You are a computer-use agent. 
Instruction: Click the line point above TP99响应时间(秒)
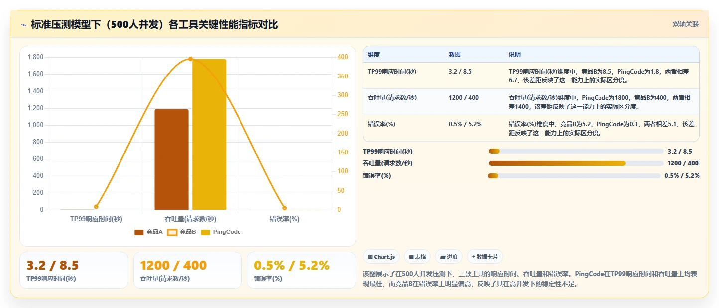pyautogui.click(x=96, y=207)
